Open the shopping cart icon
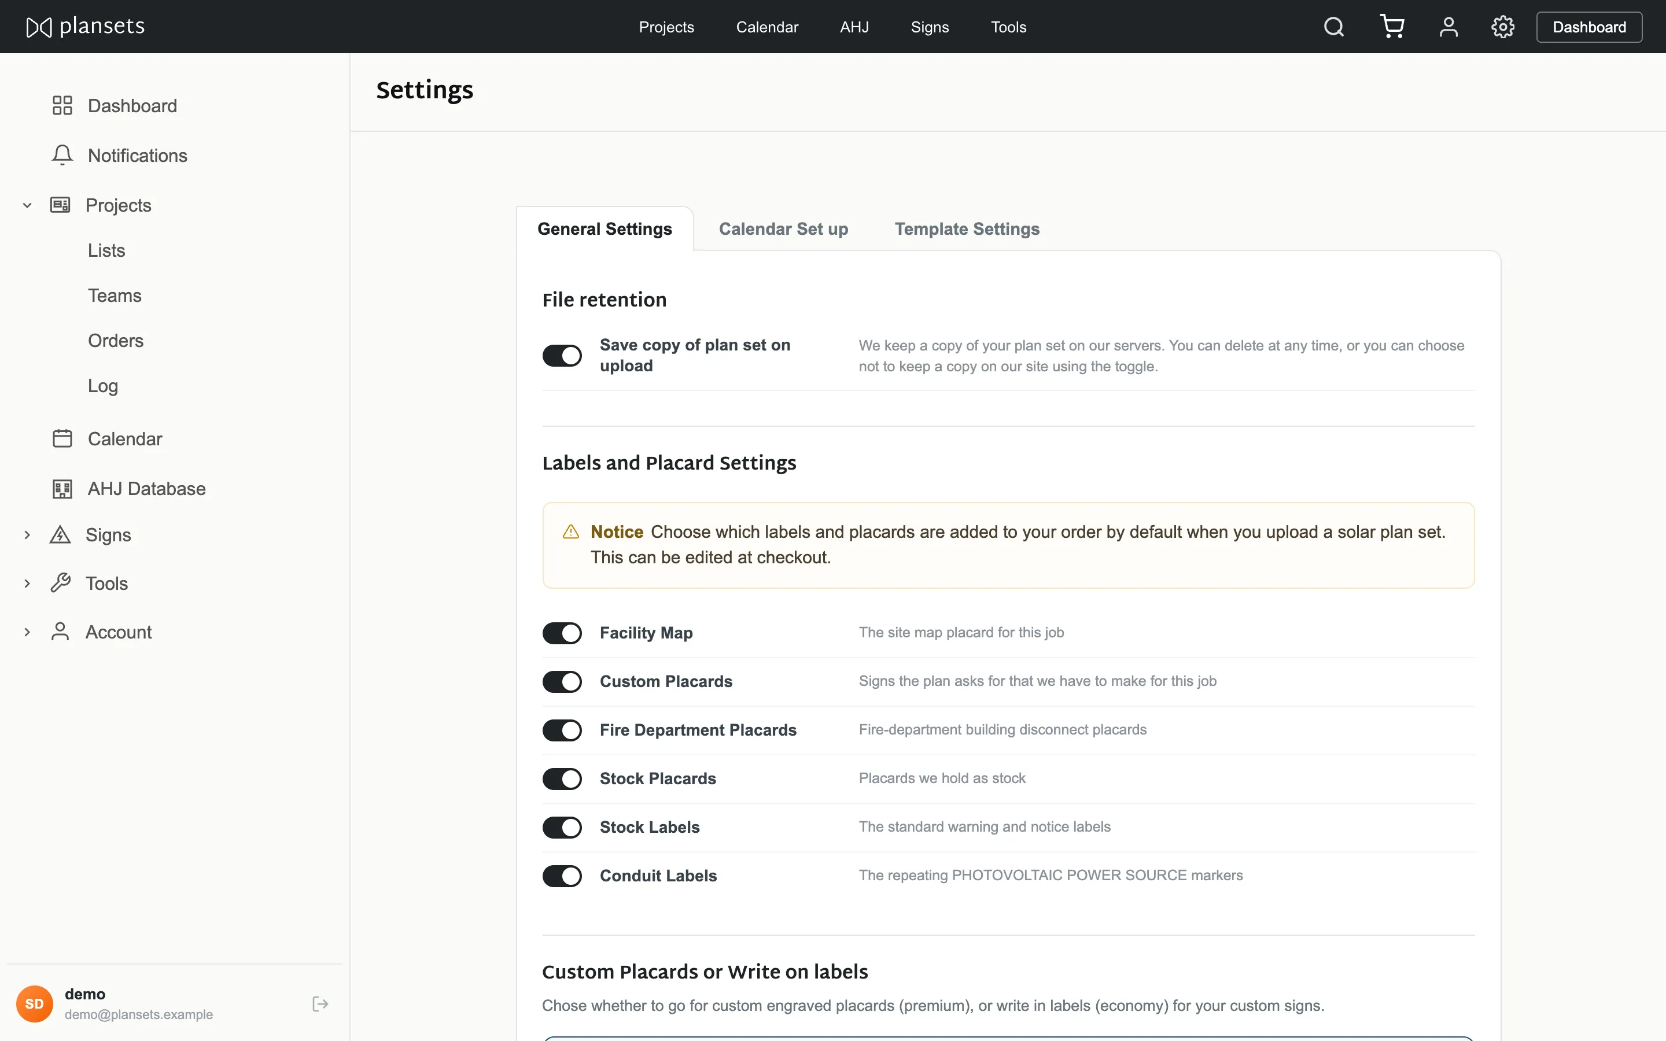 pyautogui.click(x=1392, y=27)
